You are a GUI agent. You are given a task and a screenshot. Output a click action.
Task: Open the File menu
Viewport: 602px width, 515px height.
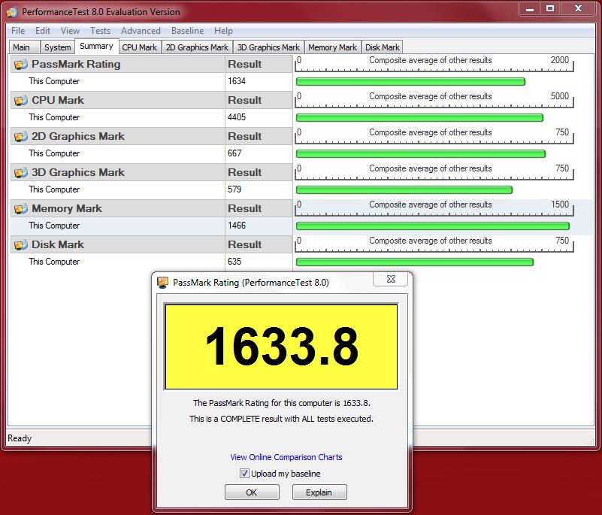pyautogui.click(x=18, y=31)
